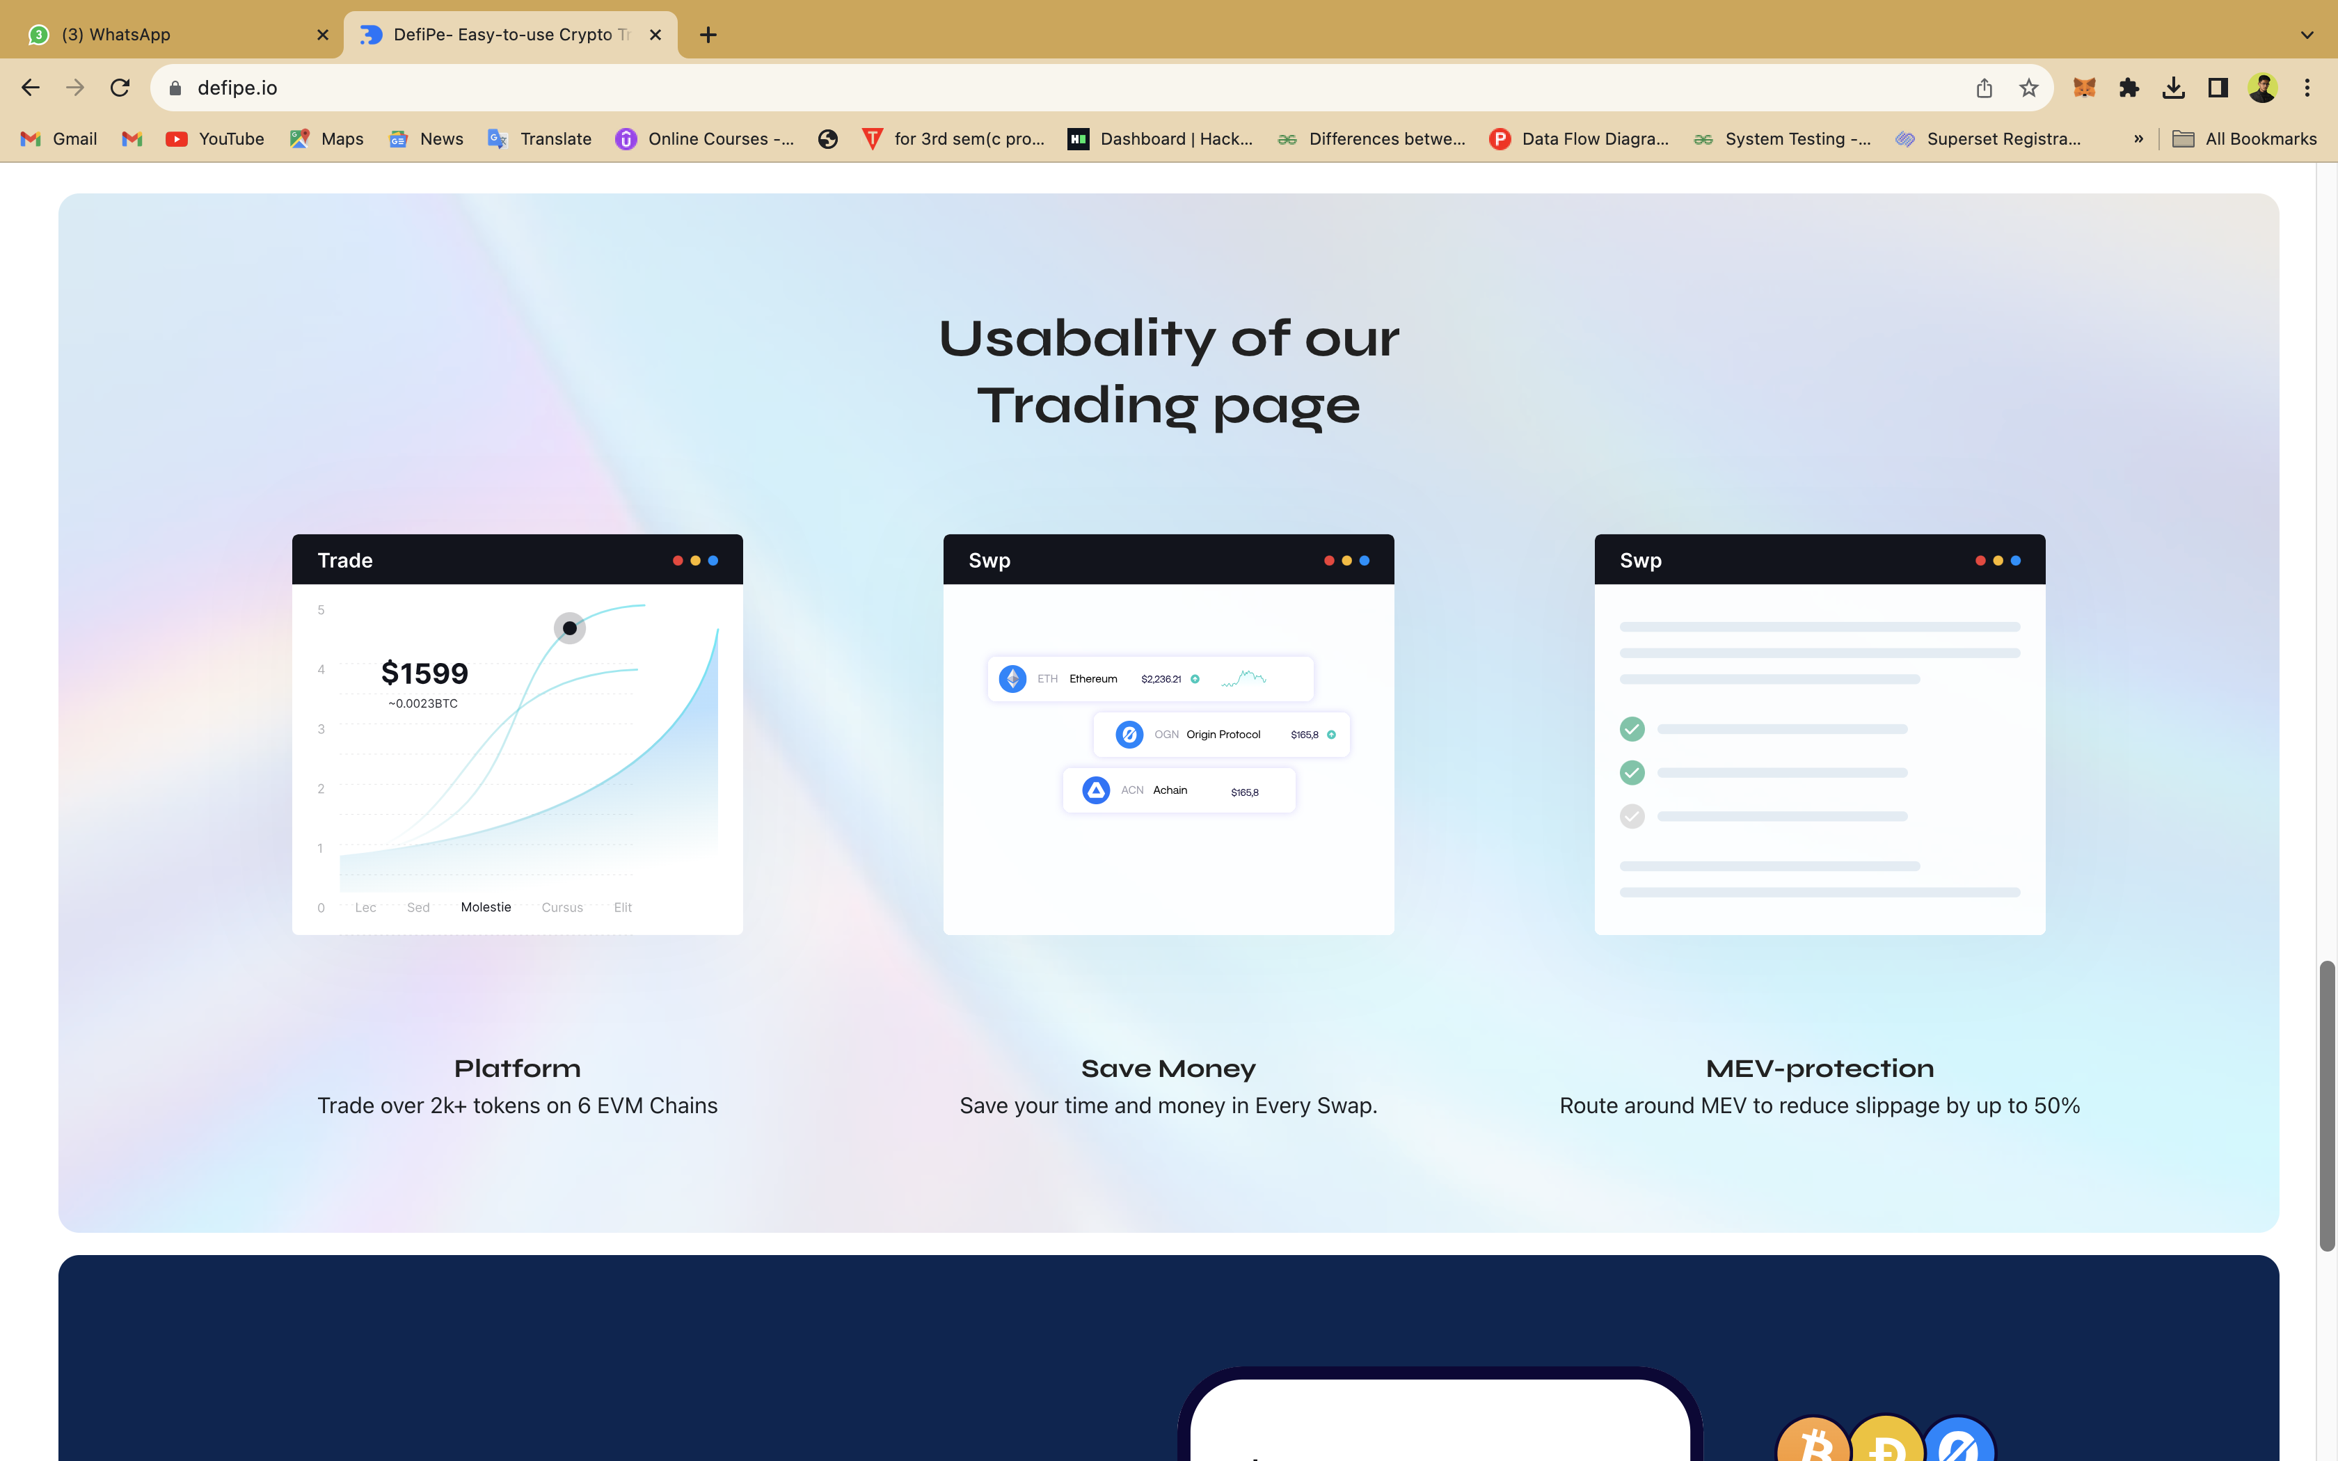Open the System Testing bookmark
Viewport: 2338px width, 1461px height.
click(x=1783, y=139)
